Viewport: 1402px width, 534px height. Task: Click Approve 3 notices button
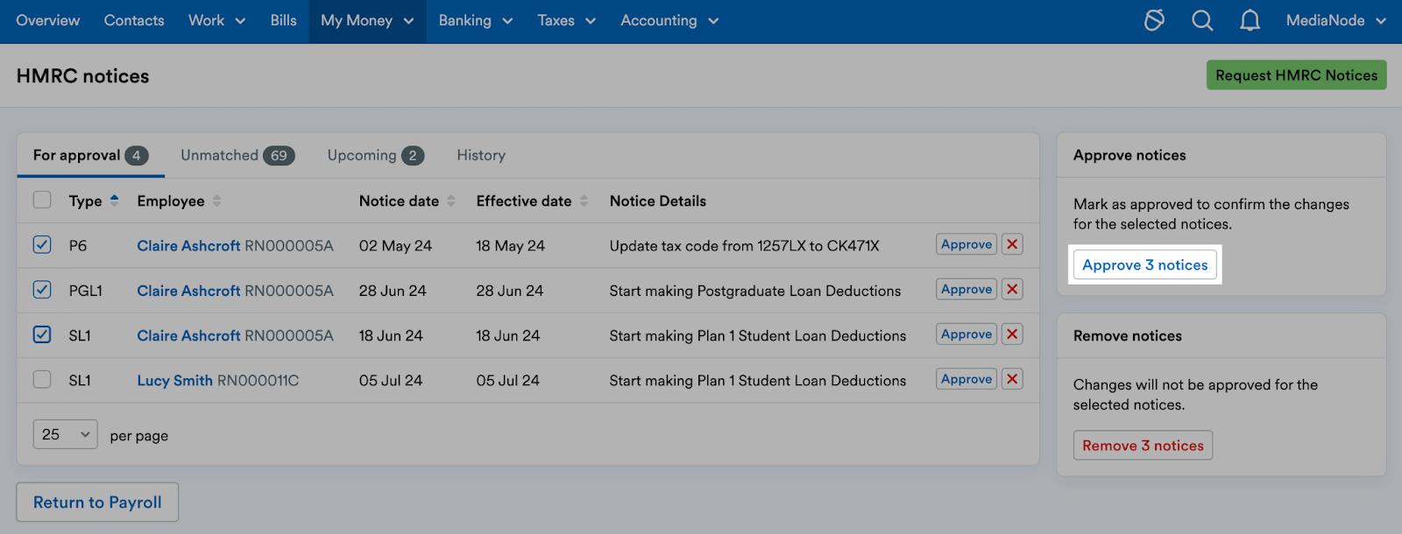pos(1144,264)
